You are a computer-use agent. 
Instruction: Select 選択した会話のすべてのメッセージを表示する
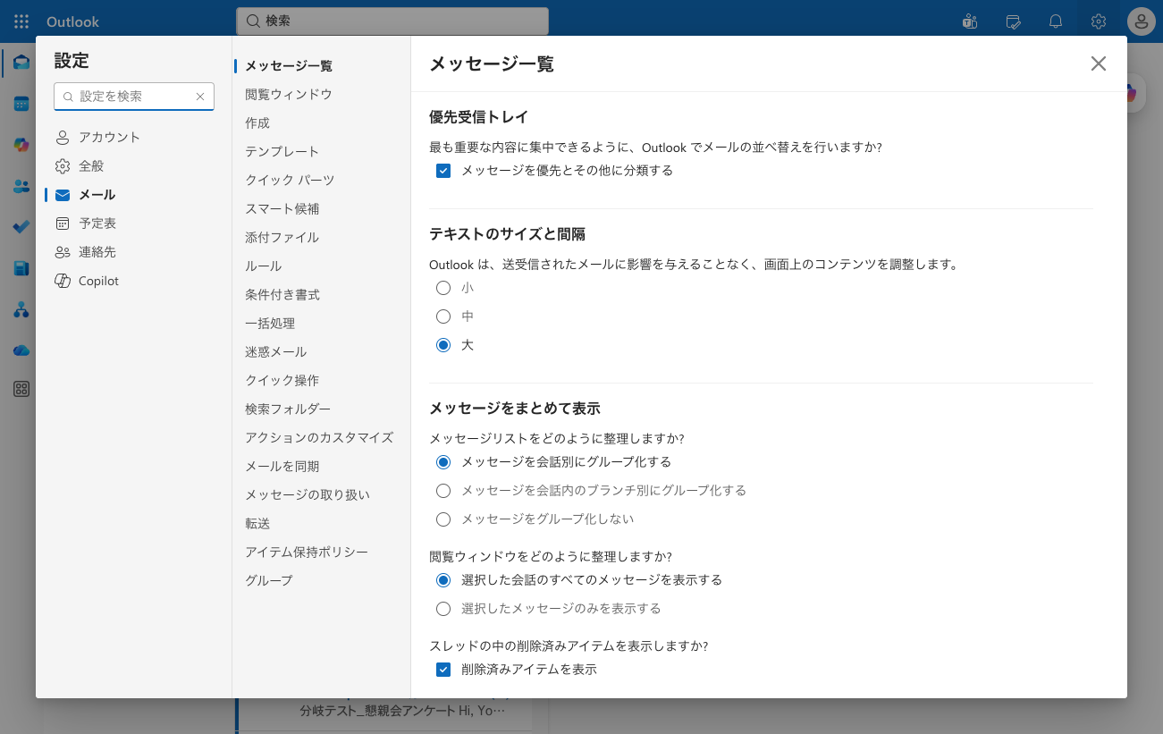[x=443, y=580]
